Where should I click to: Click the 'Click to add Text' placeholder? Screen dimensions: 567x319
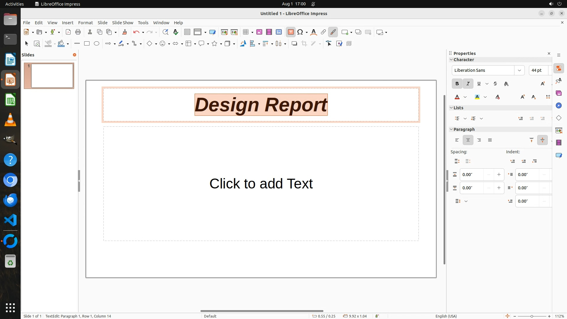(x=261, y=183)
